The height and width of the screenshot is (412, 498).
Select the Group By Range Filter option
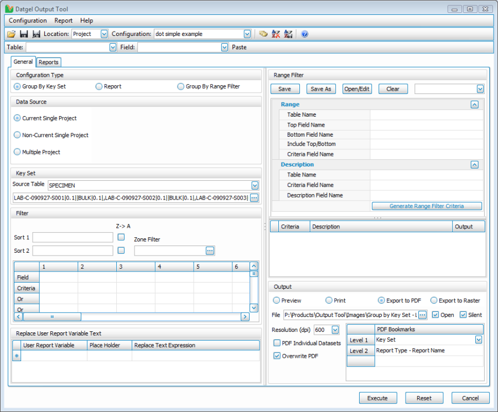pos(180,86)
